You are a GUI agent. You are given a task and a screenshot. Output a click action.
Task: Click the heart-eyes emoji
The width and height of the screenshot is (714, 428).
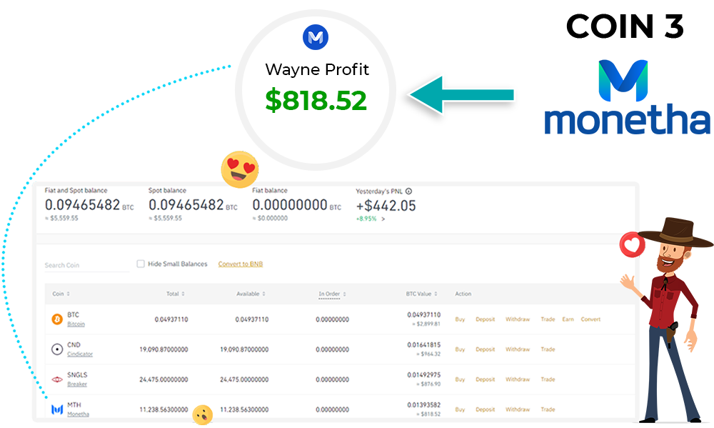click(x=240, y=169)
